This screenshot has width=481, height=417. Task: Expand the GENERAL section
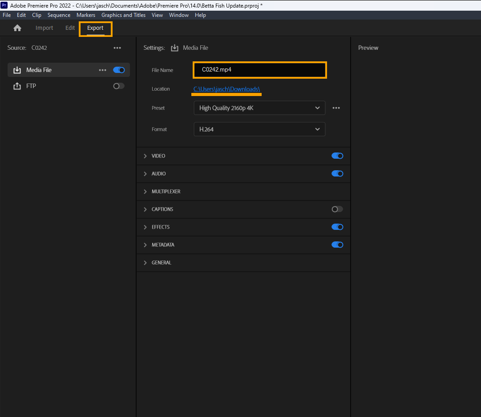[x=145, y=263]
